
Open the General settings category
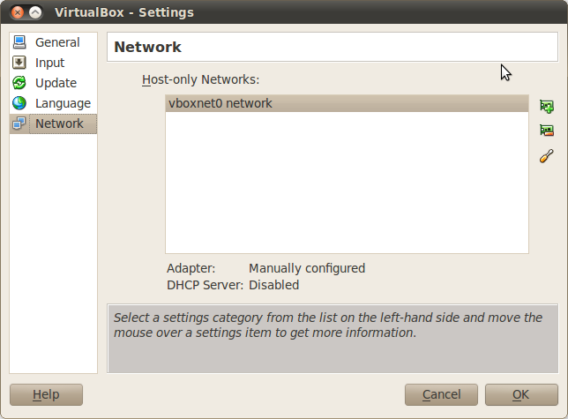(56, 42)
